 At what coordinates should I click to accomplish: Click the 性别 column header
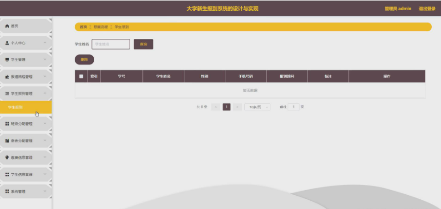[204, 76]
